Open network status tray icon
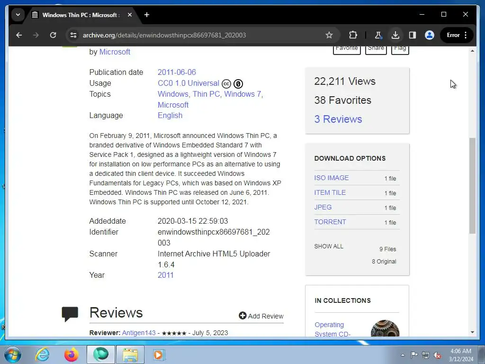The width and height of the screenshot is (485, 364). [x=426, y=355]
